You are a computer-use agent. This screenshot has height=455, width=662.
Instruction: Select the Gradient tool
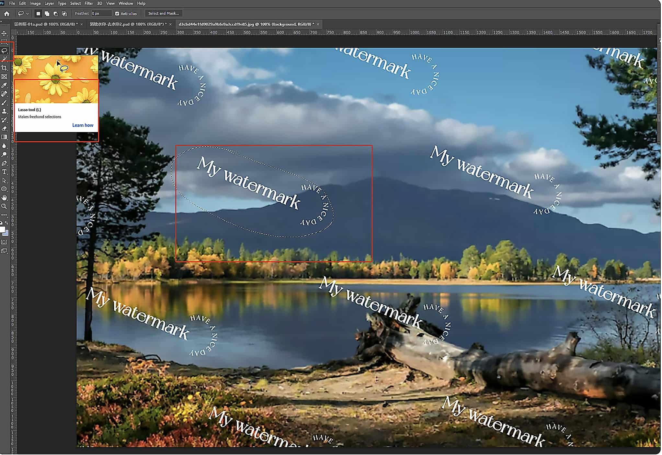point(4,138)
